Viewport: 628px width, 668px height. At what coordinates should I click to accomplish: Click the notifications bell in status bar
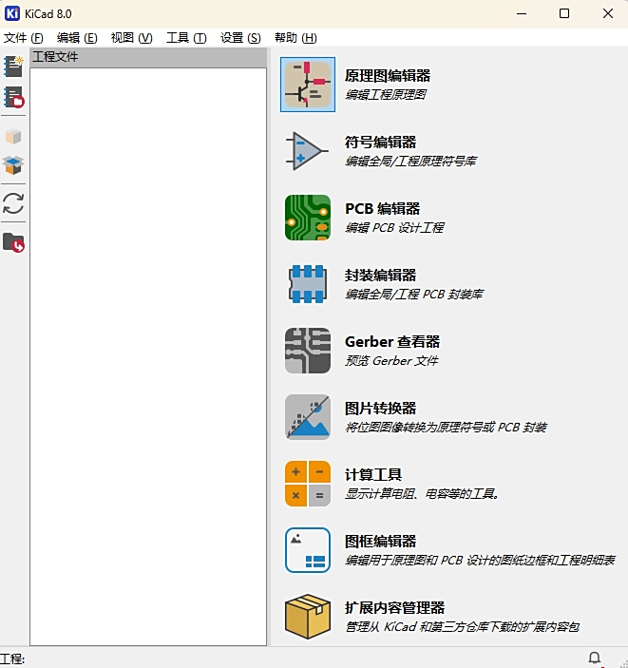[595, 658]
